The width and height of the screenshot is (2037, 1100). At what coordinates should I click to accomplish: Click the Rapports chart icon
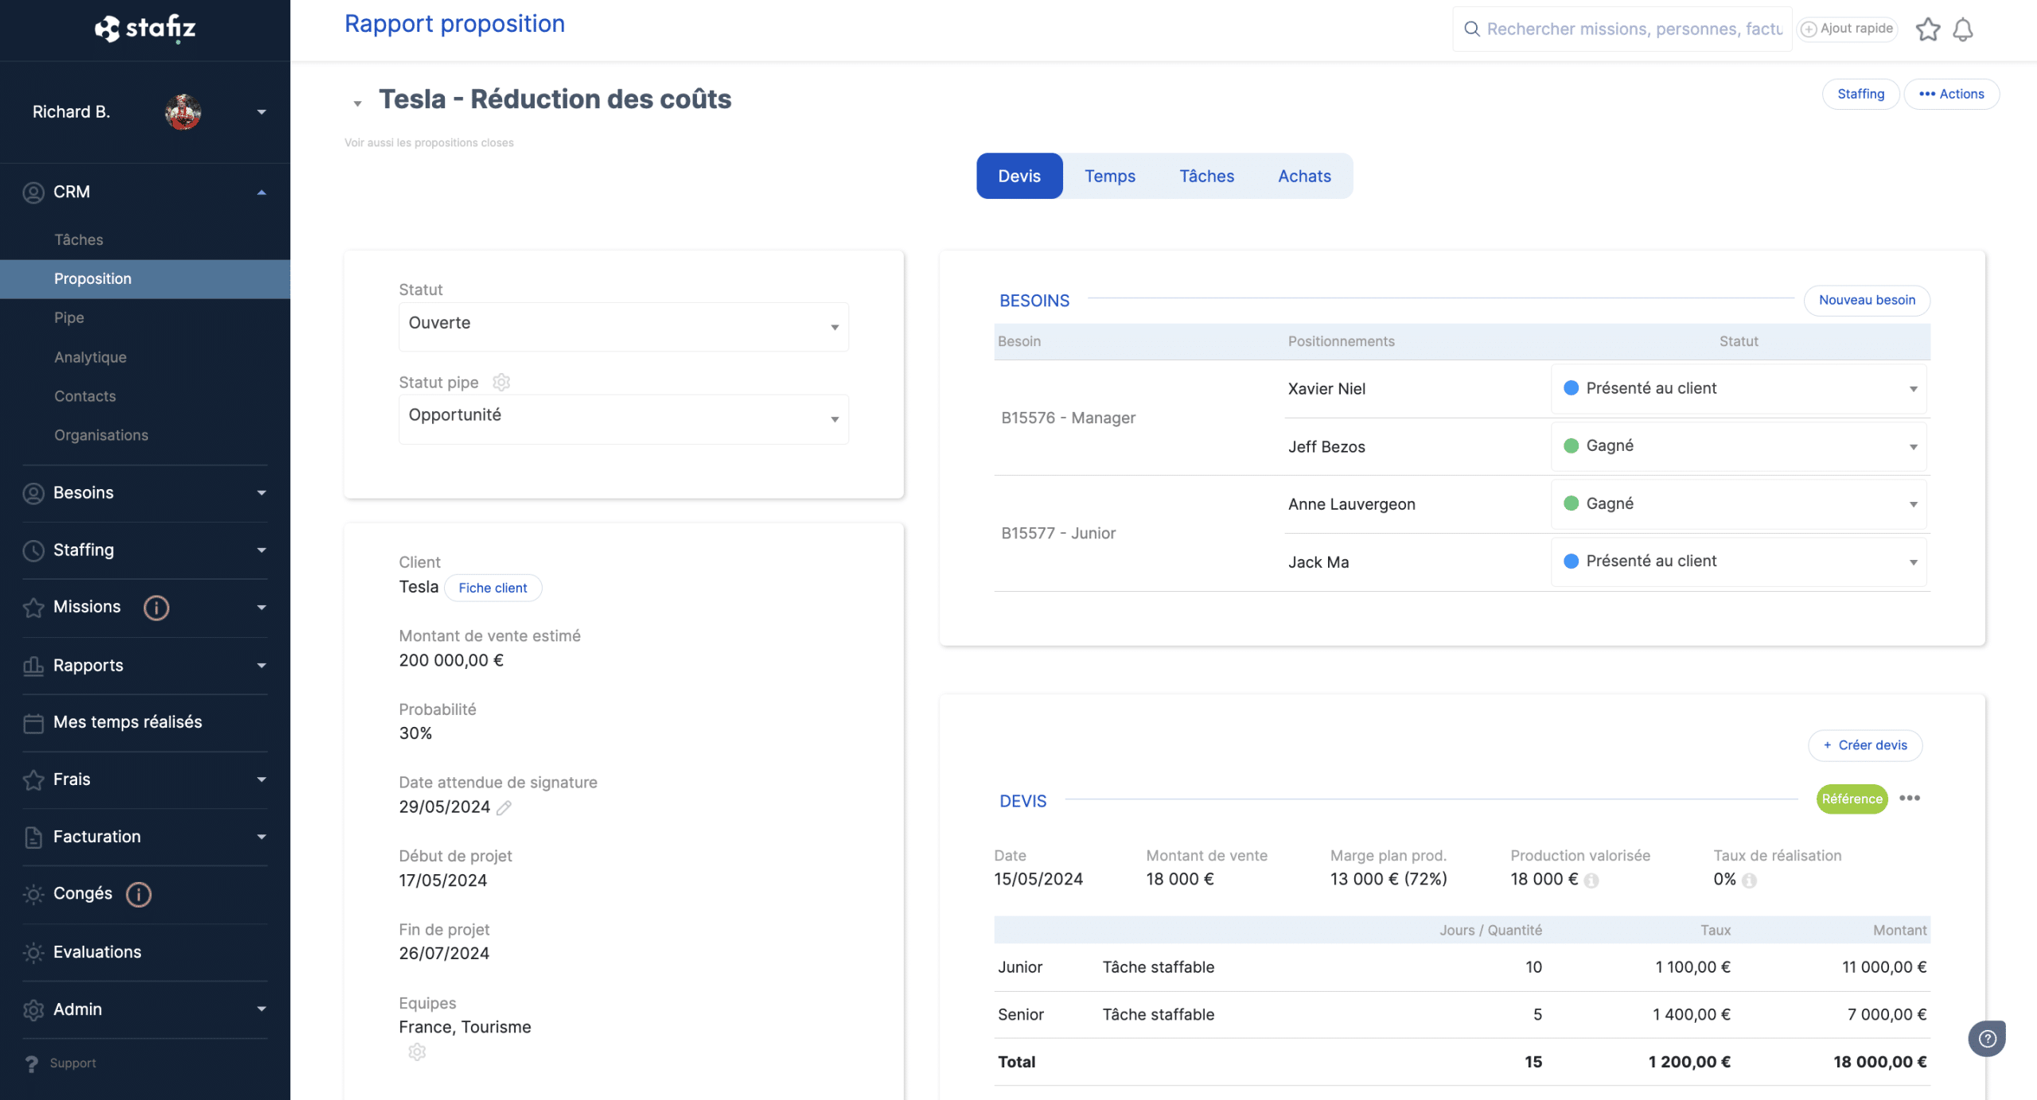tap(33, 666)
